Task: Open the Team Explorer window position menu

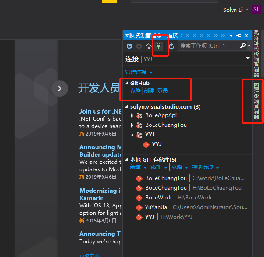Action: pyautogui.click(x=231, y=36)
